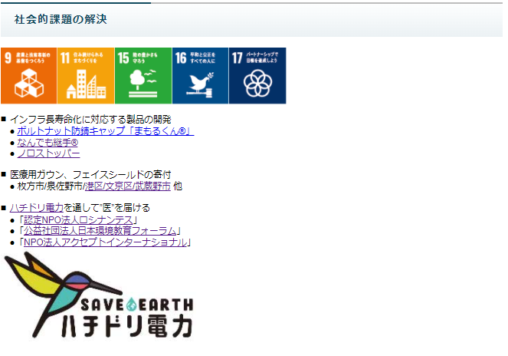Open the なんでも継手® link
Screen dimensions: 508x356
(48, 142)
